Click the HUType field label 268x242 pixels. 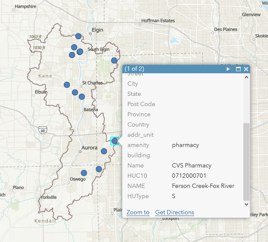coord(138,196)
